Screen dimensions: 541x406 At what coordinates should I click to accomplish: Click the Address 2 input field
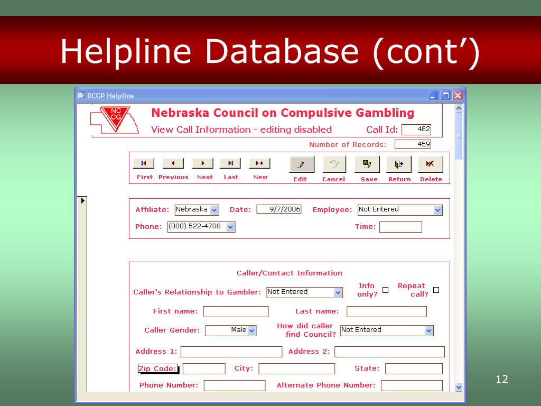coord(389,352)
